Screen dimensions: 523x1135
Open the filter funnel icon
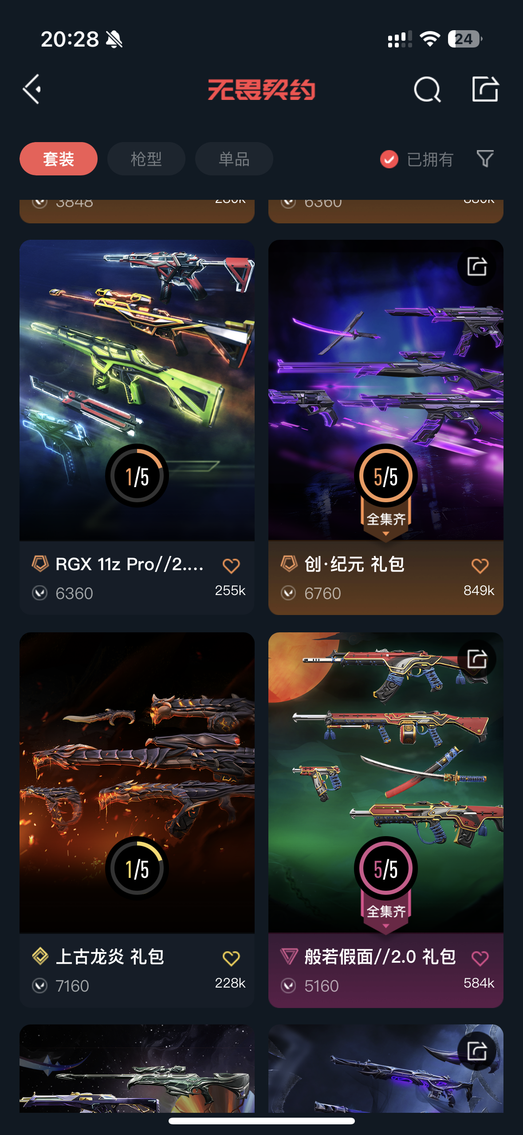(x=485, y=159)
